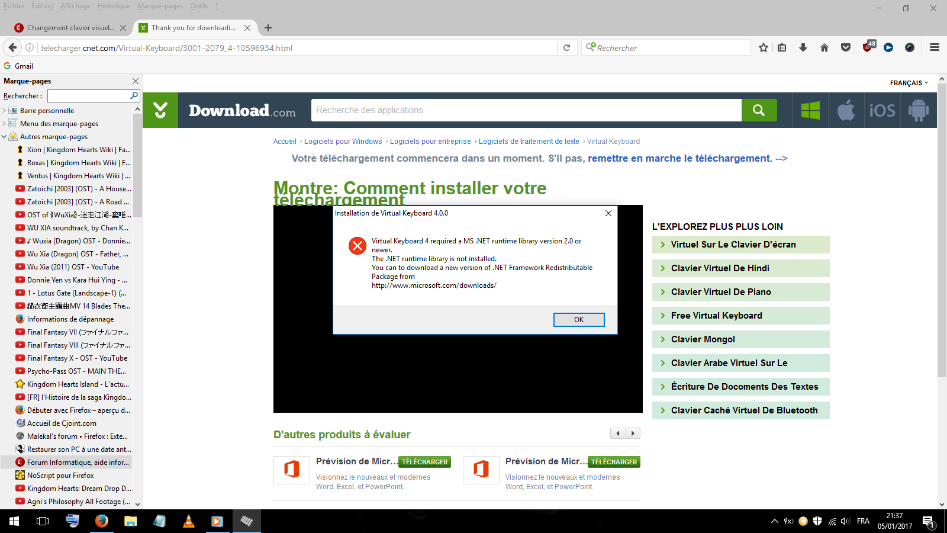Open the Historique menu
The height and width of the screenshot is (533, 947).
tap(114, 6)
